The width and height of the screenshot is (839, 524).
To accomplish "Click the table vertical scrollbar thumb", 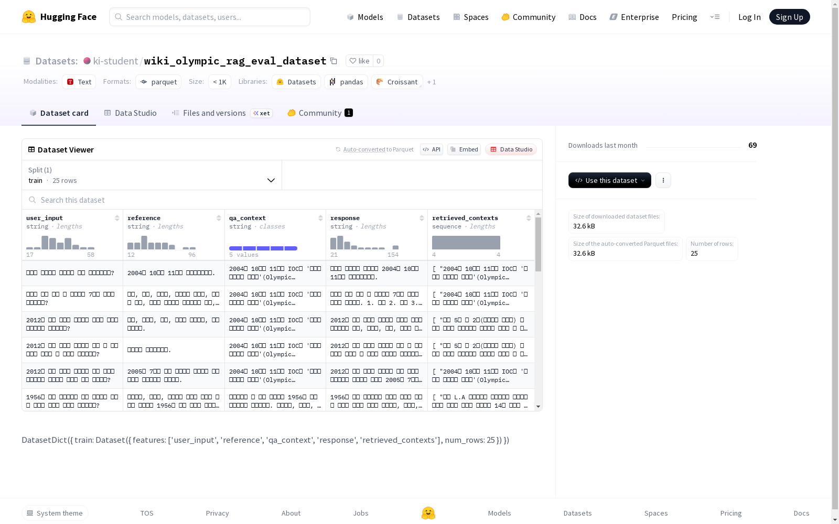I will point(538,244).
